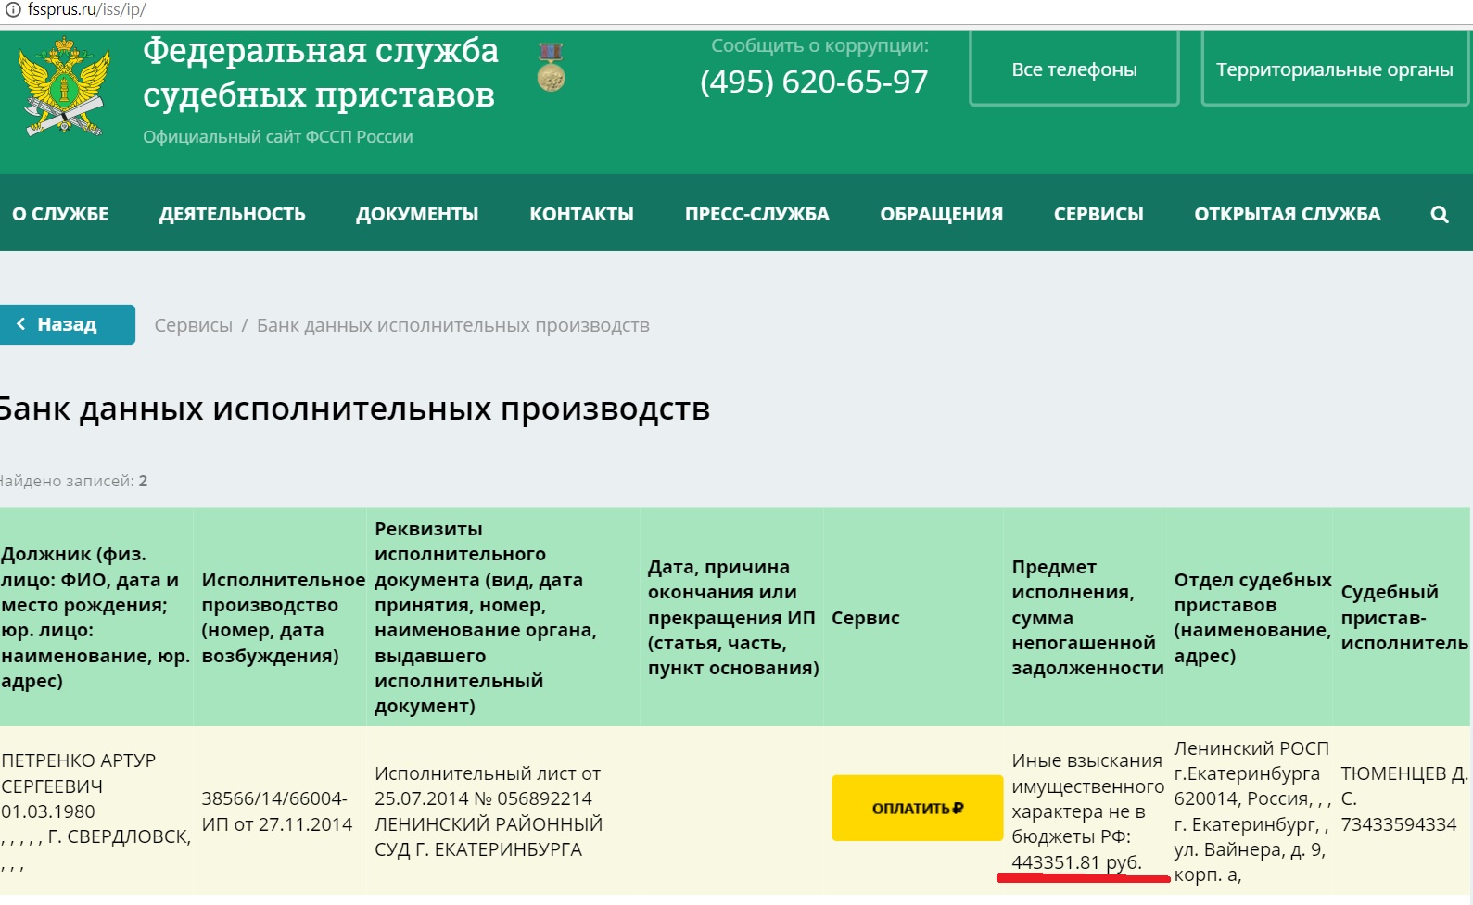Open the ОТКРЫТАЯ СЛУЖБА menu
Screen dimensions: 1473x905
pos(1287,214)
